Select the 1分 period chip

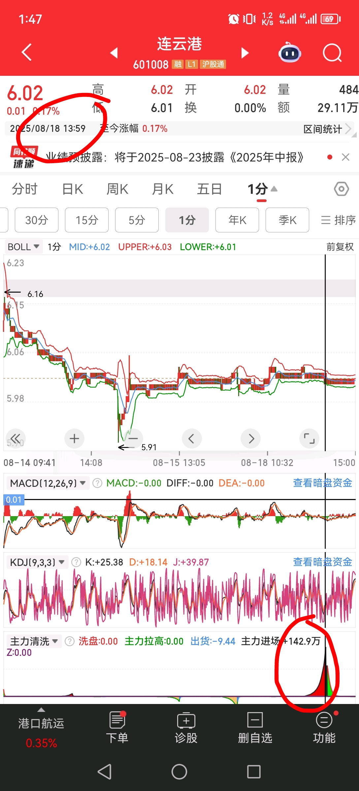[187, 220]
